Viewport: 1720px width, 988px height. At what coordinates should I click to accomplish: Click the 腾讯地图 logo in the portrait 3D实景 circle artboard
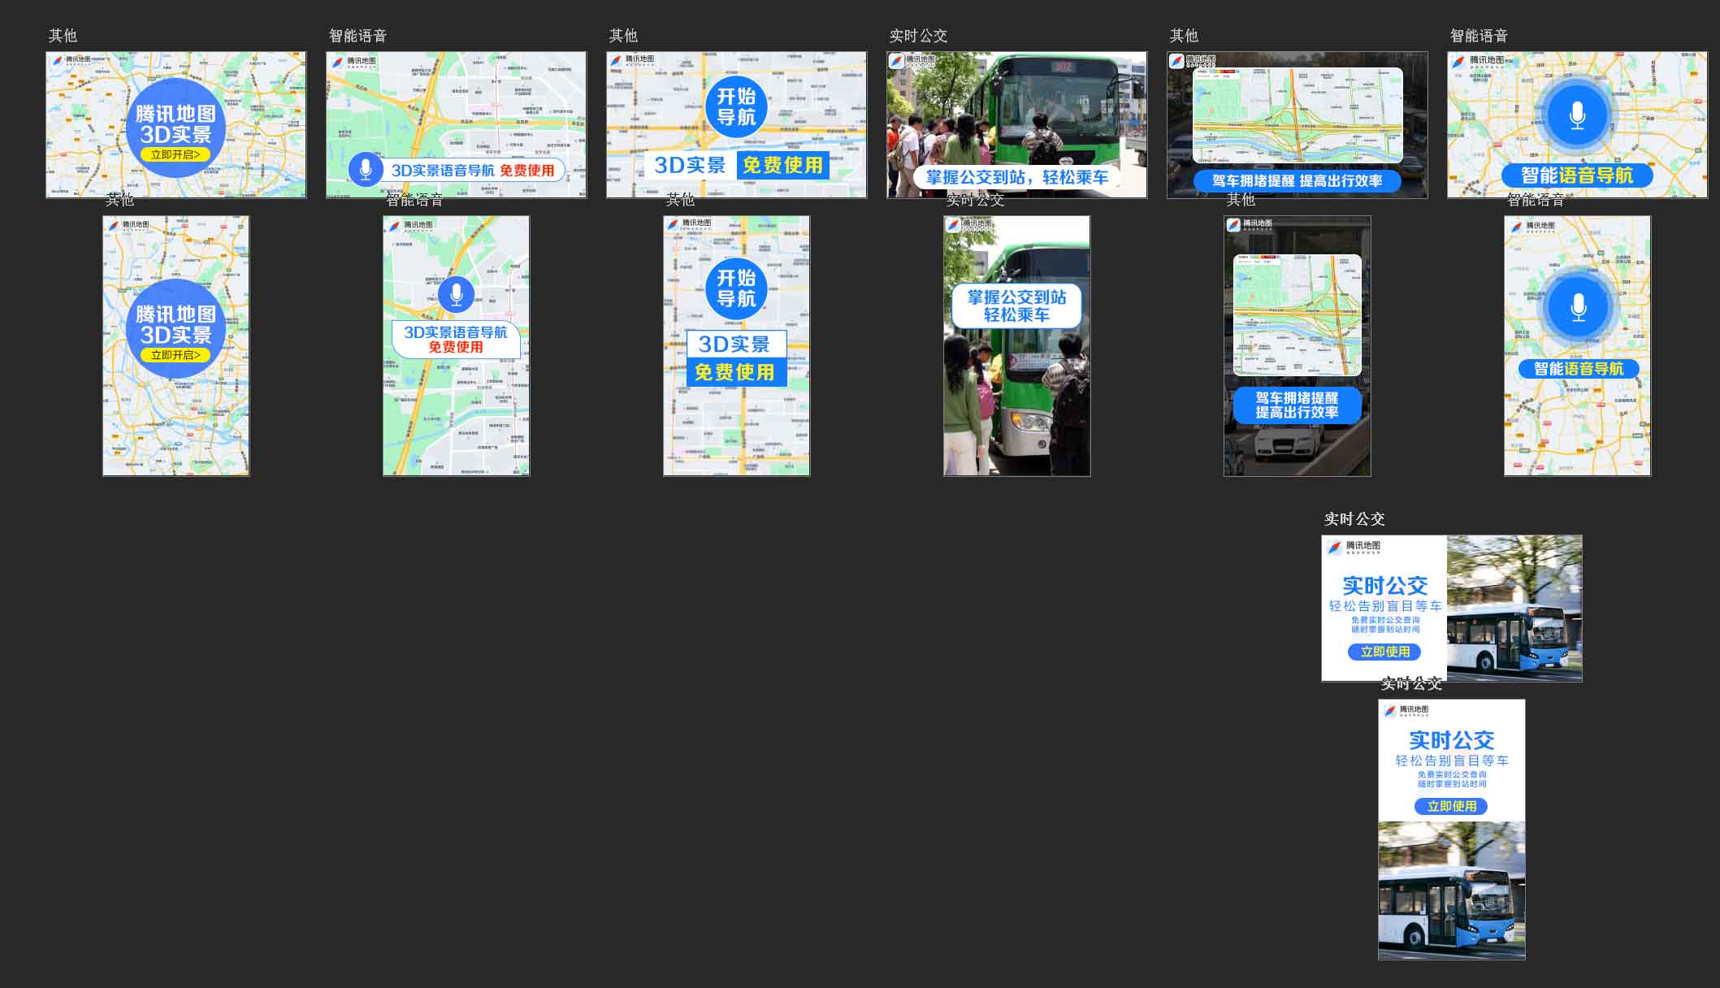point(129,226)
